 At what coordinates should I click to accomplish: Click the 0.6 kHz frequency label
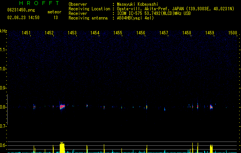coord(3,145)
